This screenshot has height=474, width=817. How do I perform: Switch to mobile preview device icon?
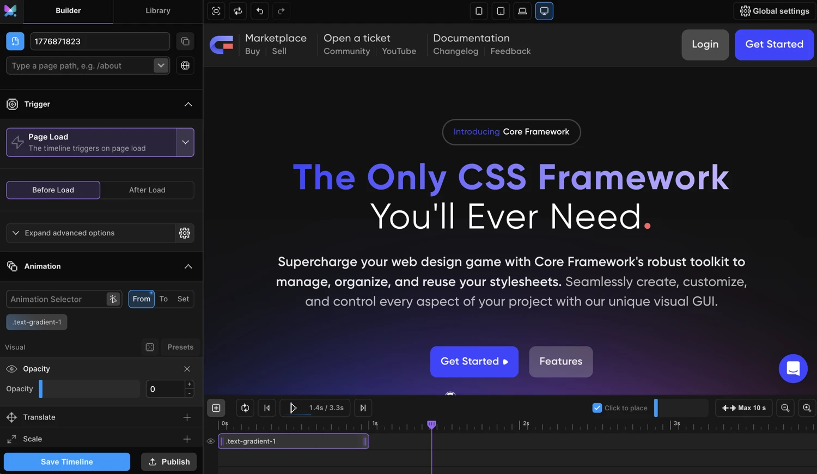[479, 11]
